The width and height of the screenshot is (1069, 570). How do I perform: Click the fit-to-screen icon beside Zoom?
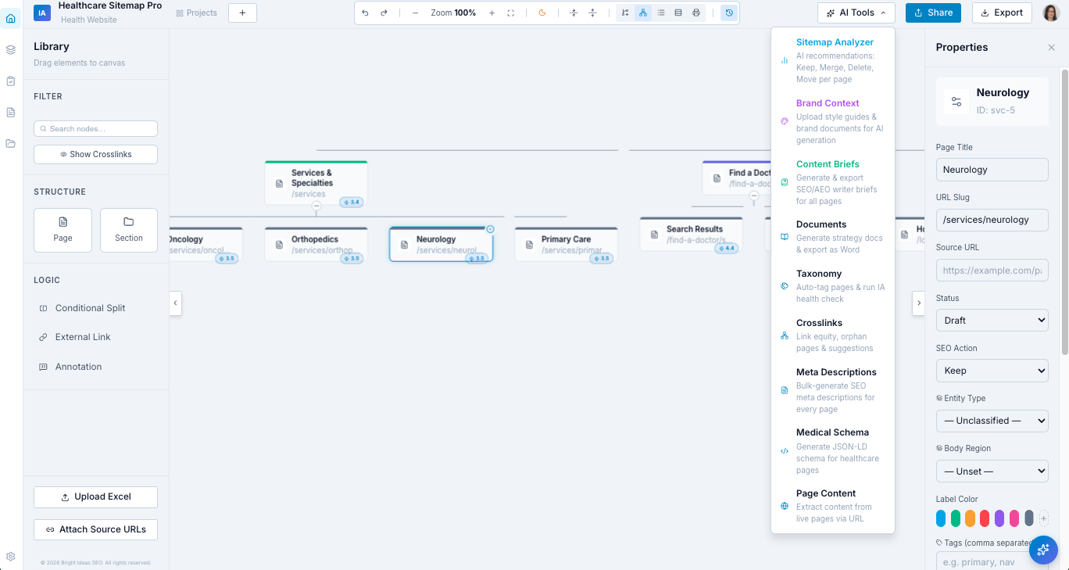pos(510,13)
